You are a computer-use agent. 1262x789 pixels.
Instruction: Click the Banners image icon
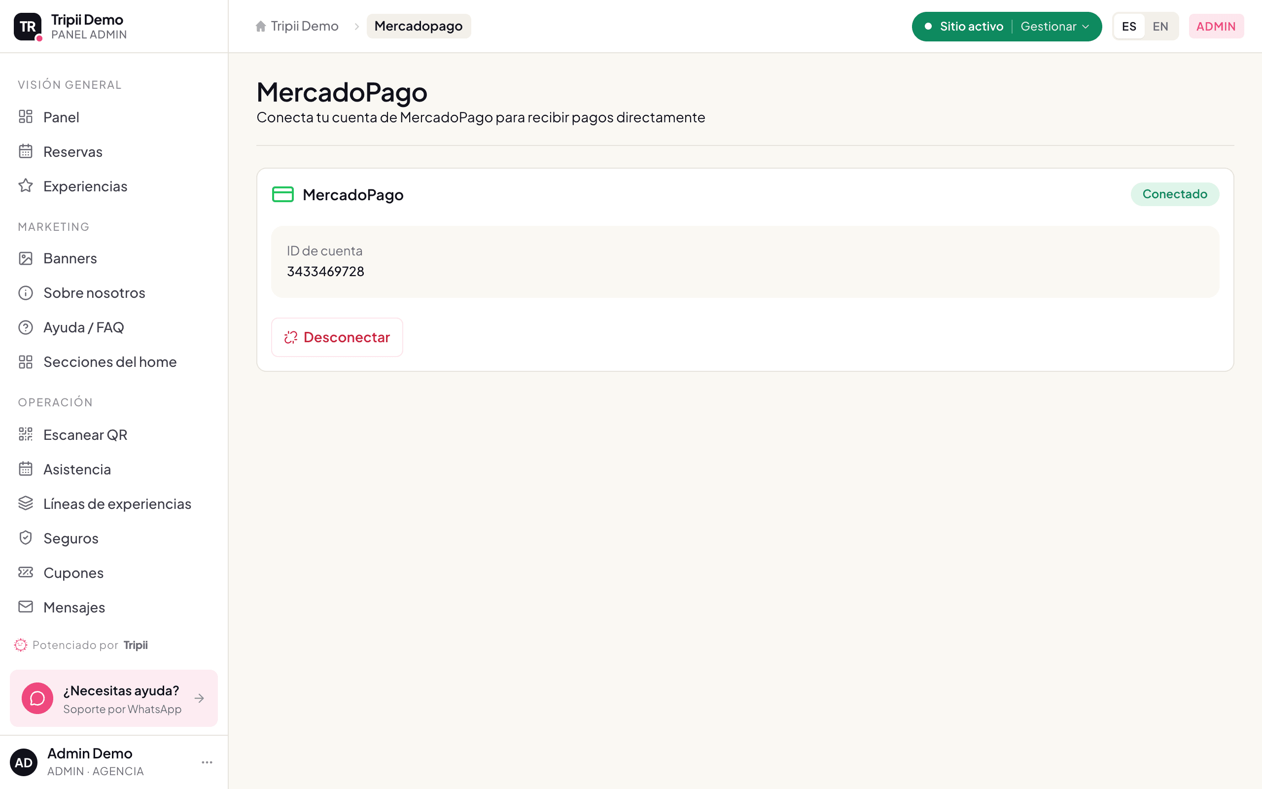click(x=26, y=258)
